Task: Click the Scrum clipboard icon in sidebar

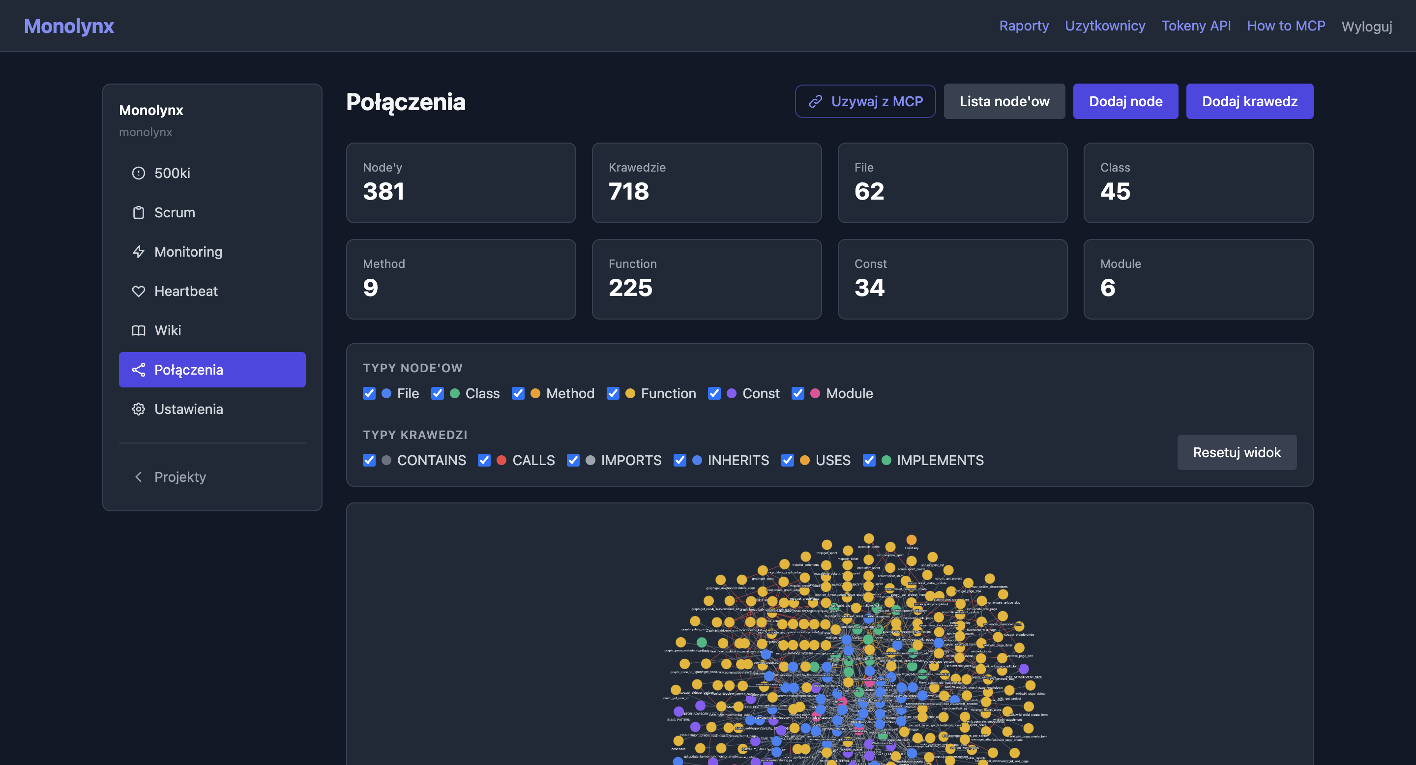Action: [x=139, y=213]
